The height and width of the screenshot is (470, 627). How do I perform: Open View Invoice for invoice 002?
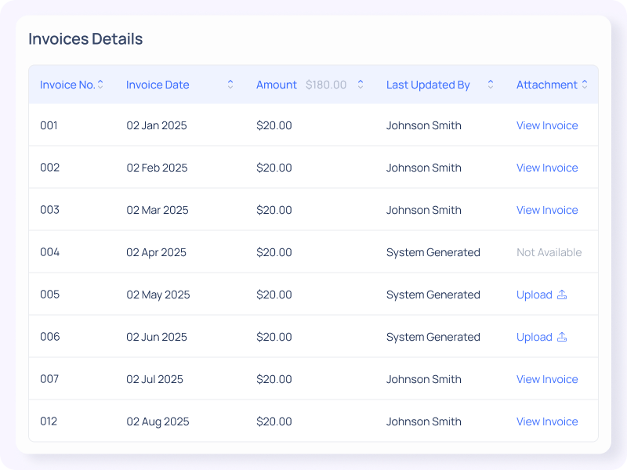547,168
